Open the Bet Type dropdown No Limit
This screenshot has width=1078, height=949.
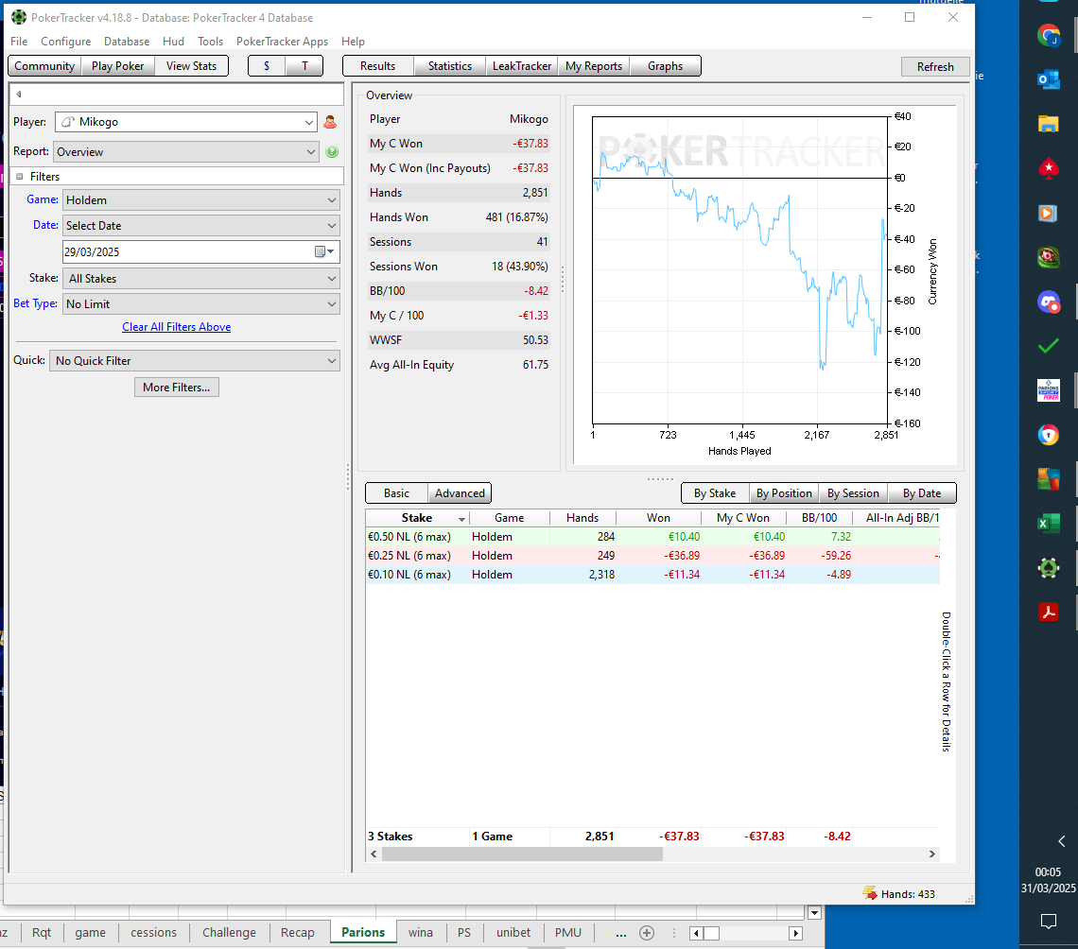(x=200, y=303)
